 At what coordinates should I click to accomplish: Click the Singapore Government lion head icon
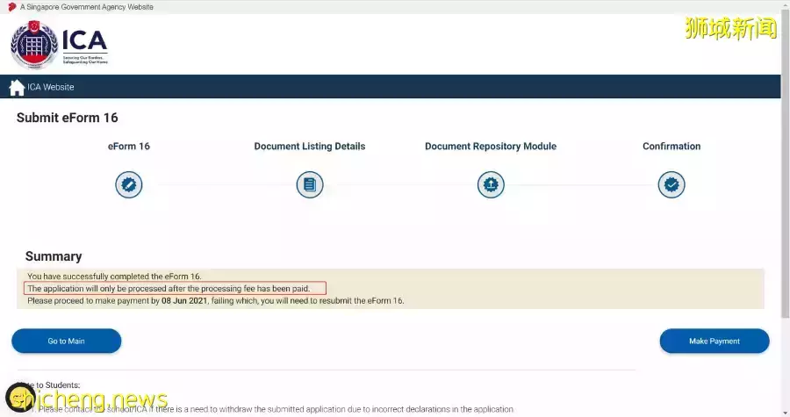coord(12,7)
